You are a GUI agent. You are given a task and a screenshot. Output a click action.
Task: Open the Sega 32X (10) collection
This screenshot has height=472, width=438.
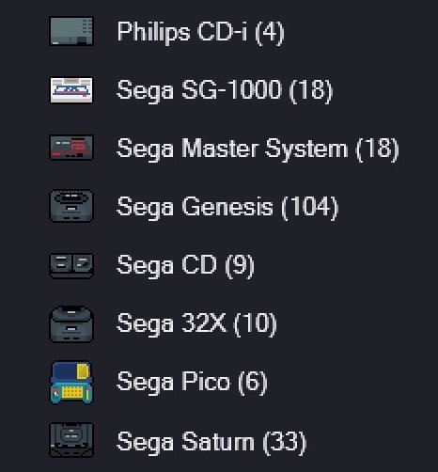coord(196,323)
